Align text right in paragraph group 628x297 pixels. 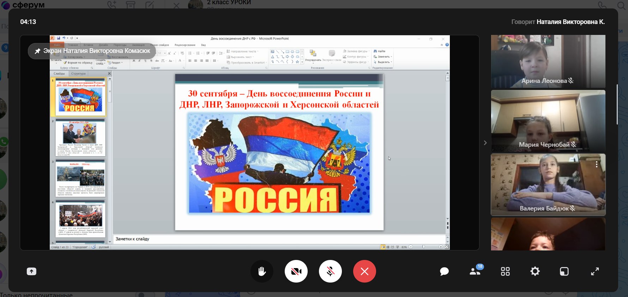coord(201,61)
